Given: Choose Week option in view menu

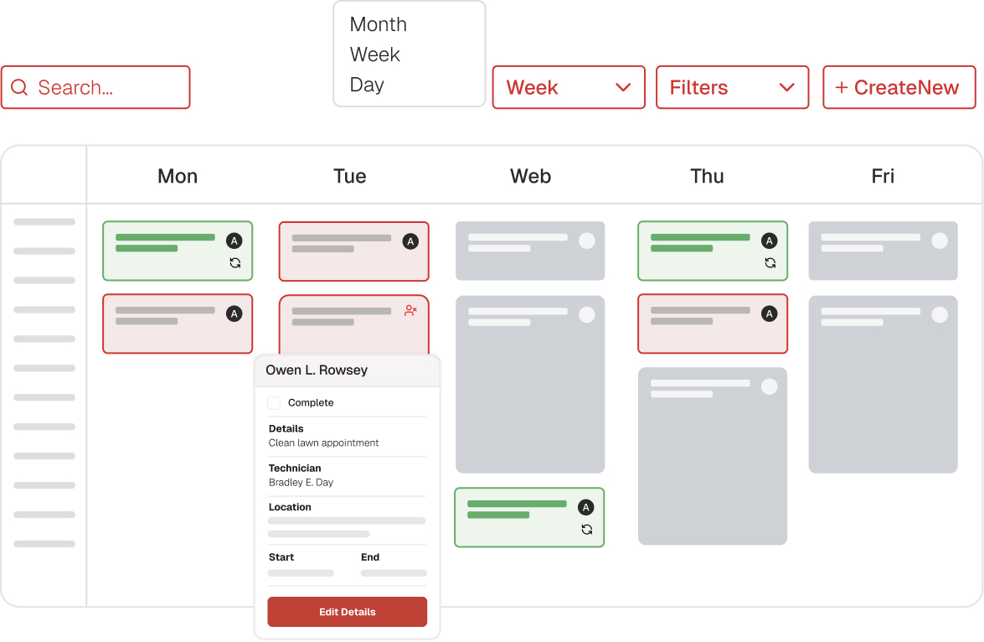Looking at the screenshot, I should [x=374, y=55].
